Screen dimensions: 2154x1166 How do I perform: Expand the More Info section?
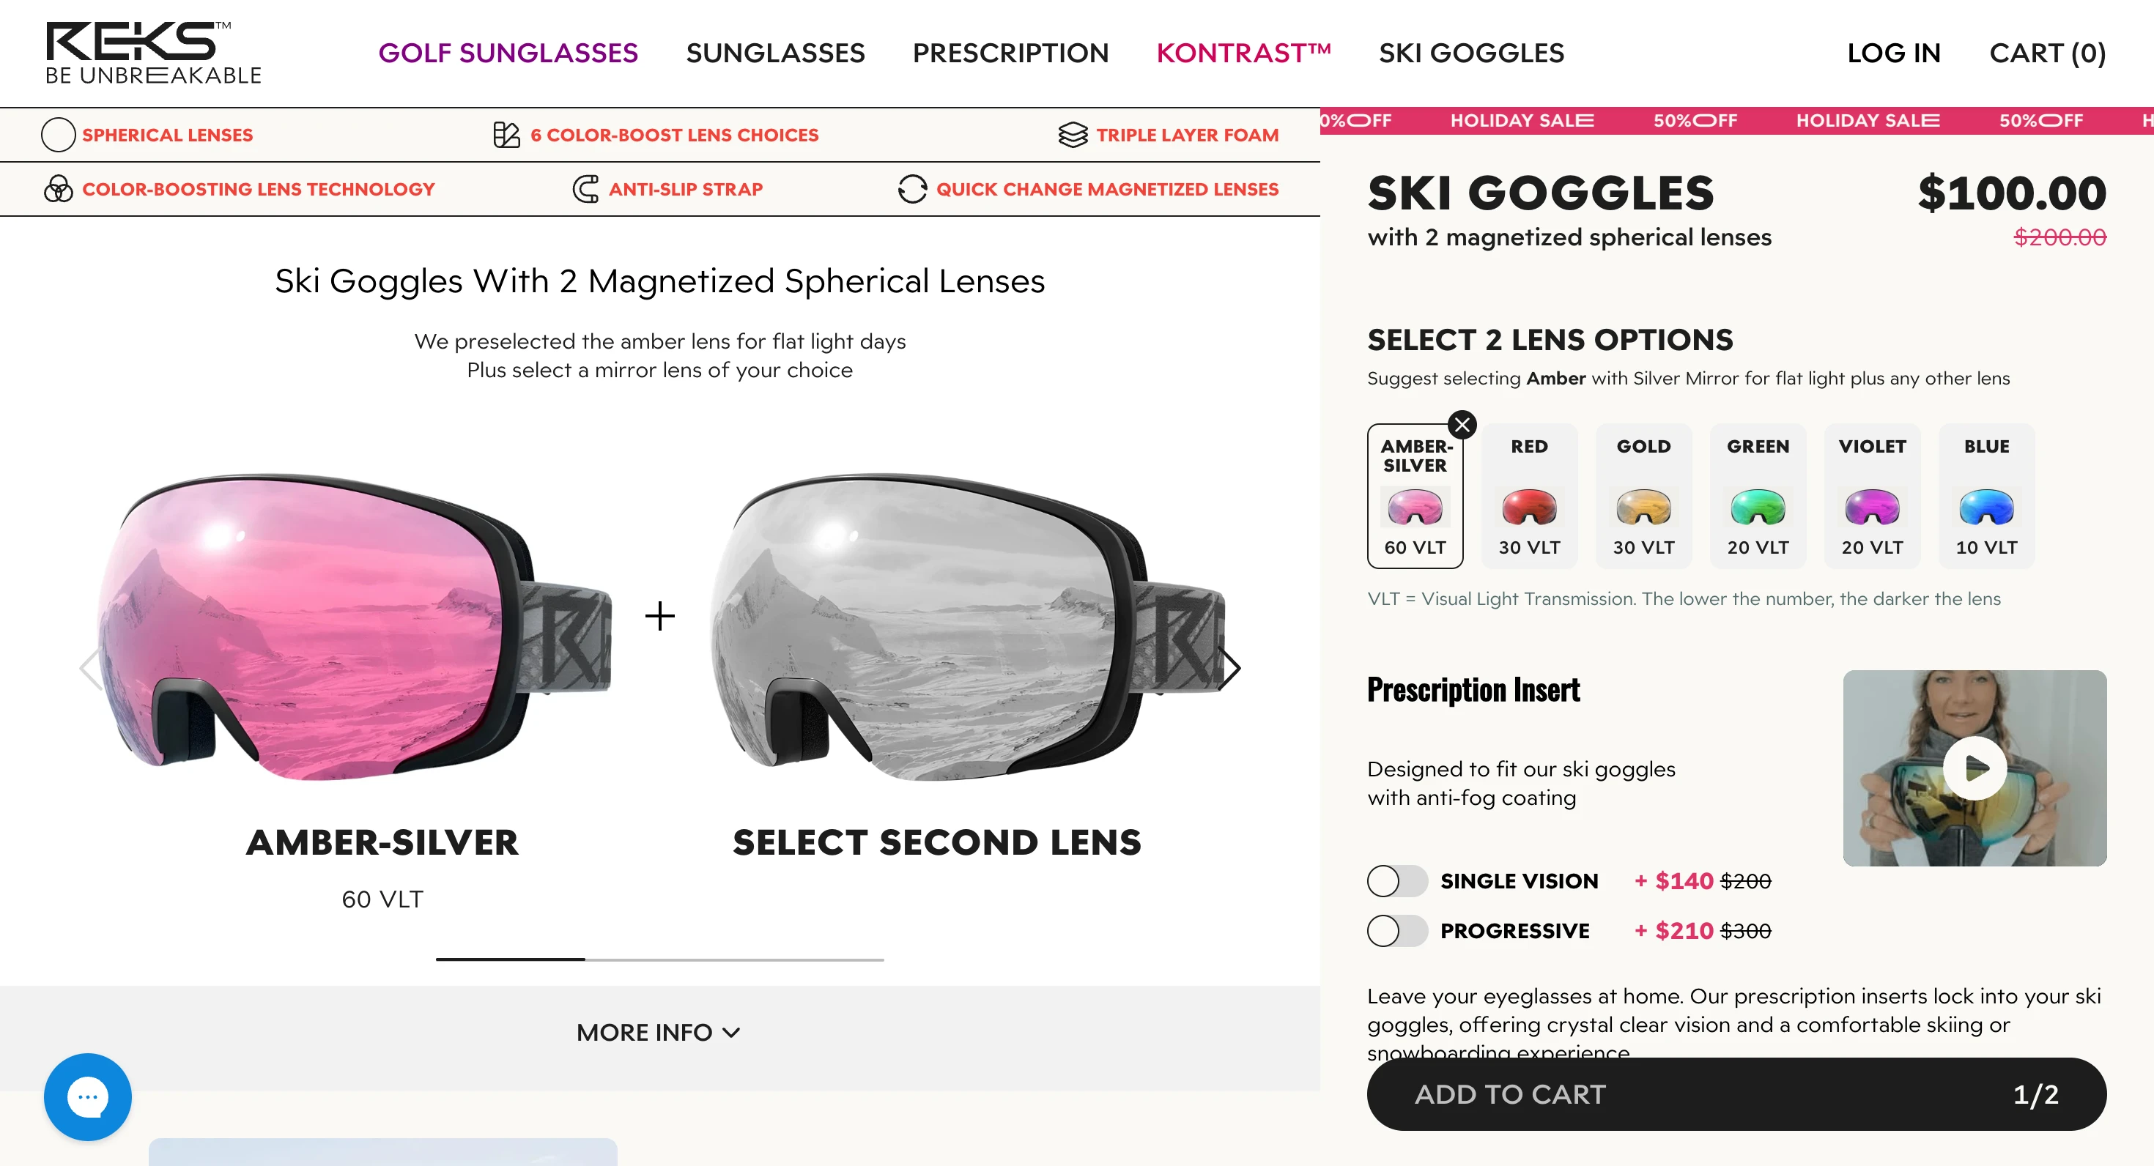[658, 1032]
